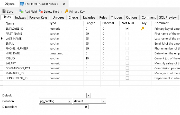Enable Not Null for HIRE_DATE
Image resolution: width=180 pixels, height=115 pixels.
coord(127,53)
